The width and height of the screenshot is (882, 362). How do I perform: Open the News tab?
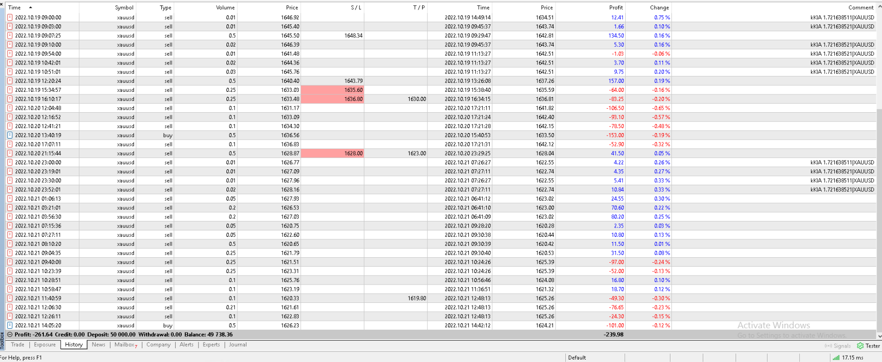[99, 345]
